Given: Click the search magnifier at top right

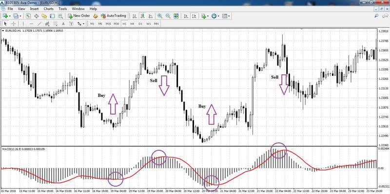Looking at the screenshot, I should tap(376, 16).
